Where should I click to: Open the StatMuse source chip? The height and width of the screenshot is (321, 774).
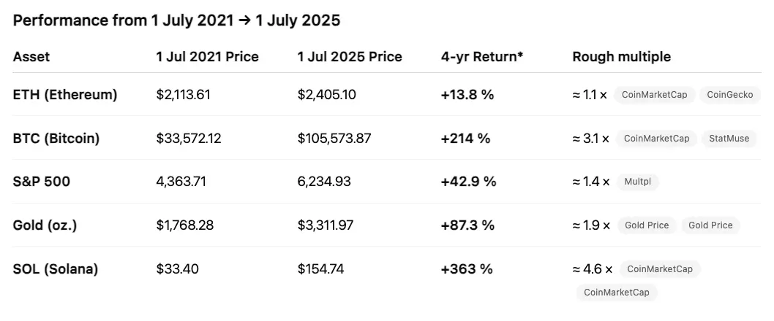click(x=729, y=139)
